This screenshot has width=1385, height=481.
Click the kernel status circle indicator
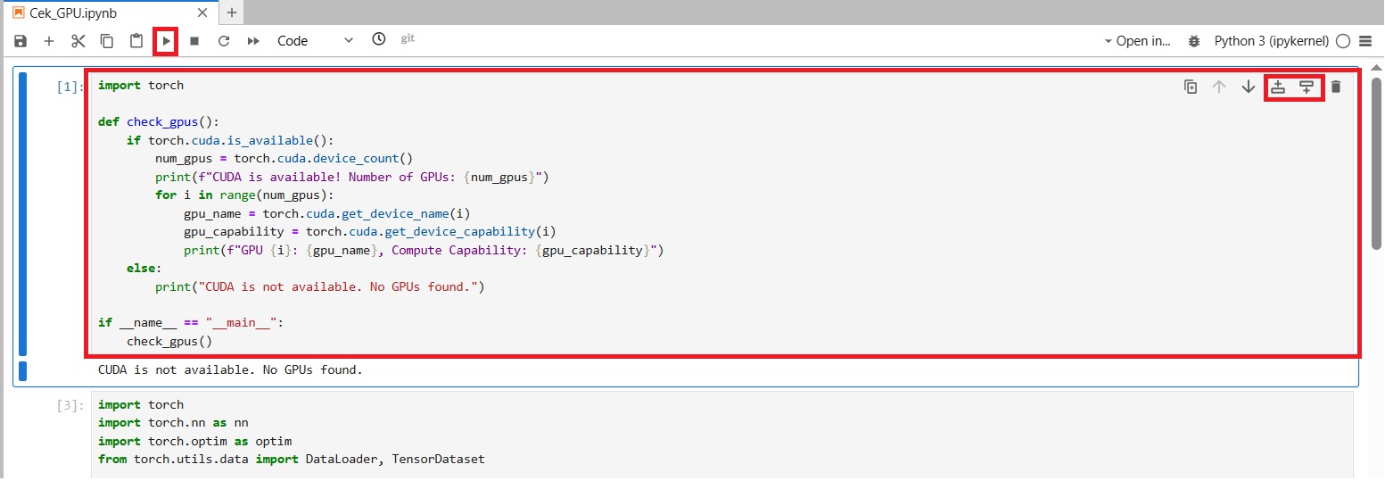[1344, 41]
